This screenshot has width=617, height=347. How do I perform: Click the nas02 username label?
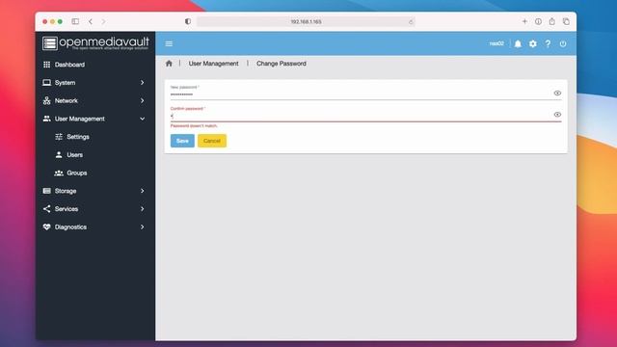496,43
